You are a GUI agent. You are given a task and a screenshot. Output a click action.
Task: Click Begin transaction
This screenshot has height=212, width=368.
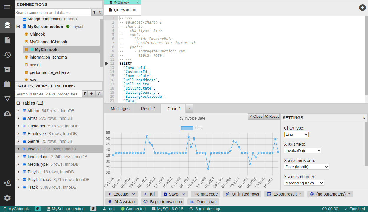(163, 202)
